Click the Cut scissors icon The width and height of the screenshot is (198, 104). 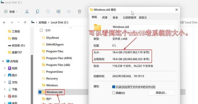tap(27, 12)
